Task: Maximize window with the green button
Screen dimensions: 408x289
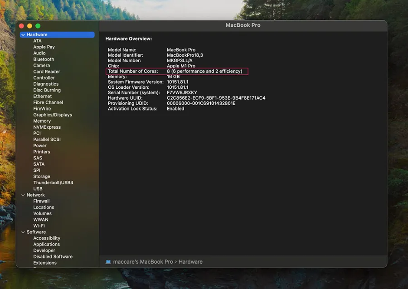Action: pyautogui.click(x=38, y=26)
